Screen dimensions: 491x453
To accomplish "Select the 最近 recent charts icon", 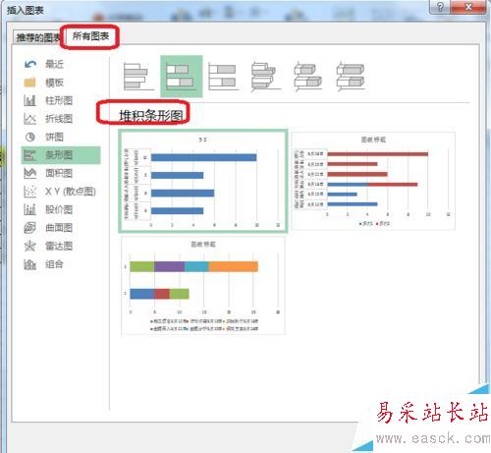I will click(x=30, y=64).
